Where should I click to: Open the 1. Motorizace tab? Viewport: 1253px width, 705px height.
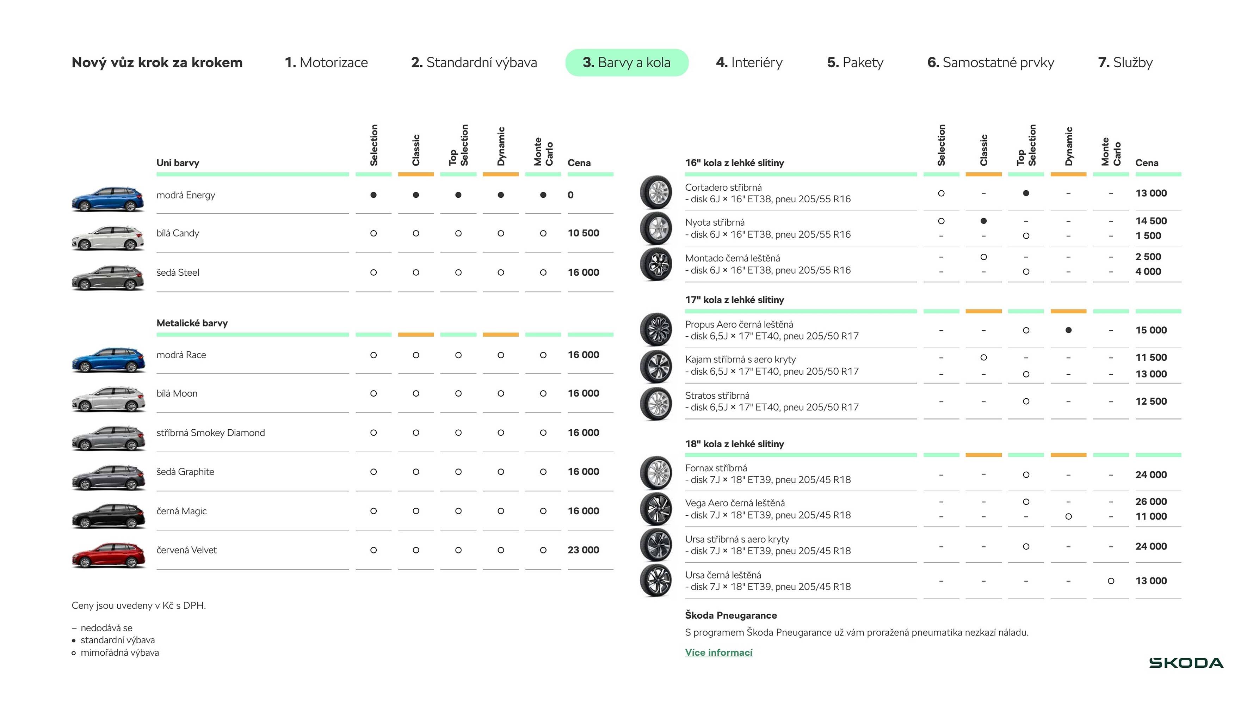(326, 62)
